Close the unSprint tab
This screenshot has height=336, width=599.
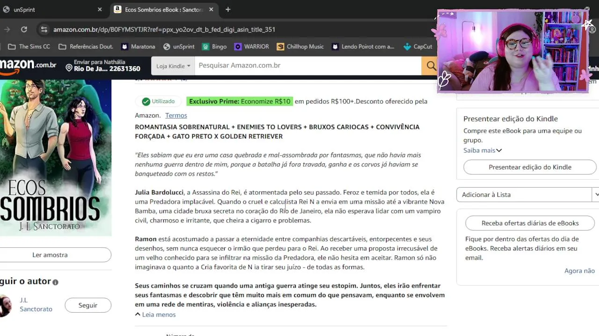pos(100,9)
